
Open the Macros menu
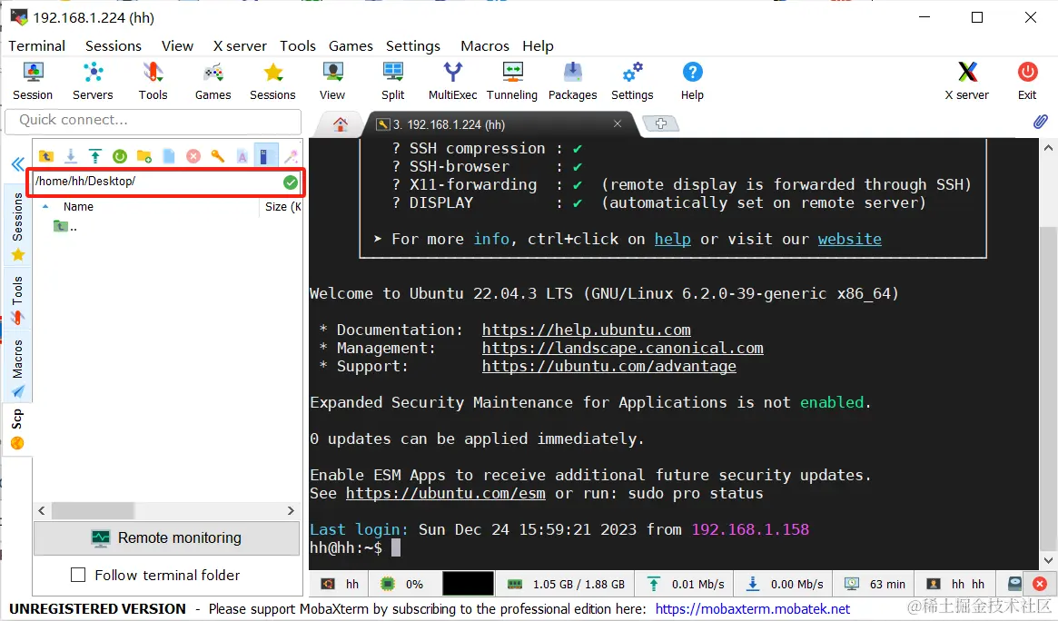(484, 46)
